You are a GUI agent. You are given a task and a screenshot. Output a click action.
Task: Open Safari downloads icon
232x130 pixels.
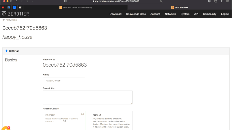click(209, 1)
